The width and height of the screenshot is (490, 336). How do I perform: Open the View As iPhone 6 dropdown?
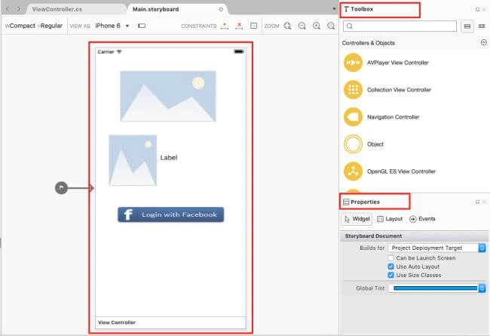pyautogui.click(x=112, y=26)
